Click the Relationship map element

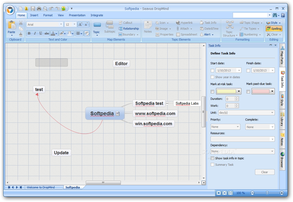pos(129,29)
